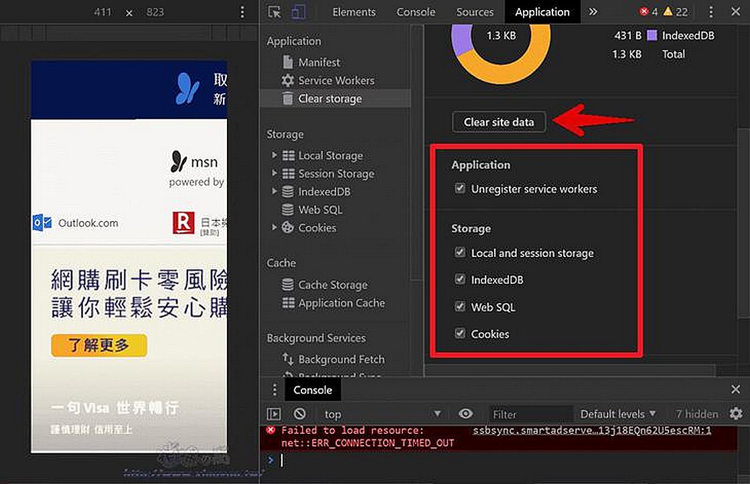The height and width of the screenshot is (484, 750).
Task: Toggle the Cookies checkbox
Action: click(x=459, y=333)
